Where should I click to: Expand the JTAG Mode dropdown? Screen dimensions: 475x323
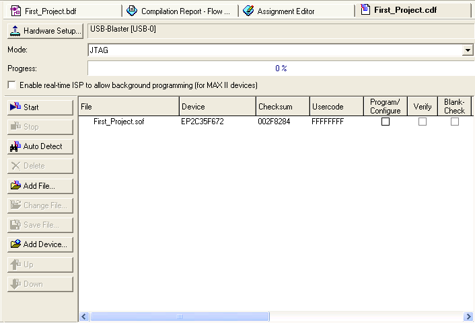(x=468, y=50)
